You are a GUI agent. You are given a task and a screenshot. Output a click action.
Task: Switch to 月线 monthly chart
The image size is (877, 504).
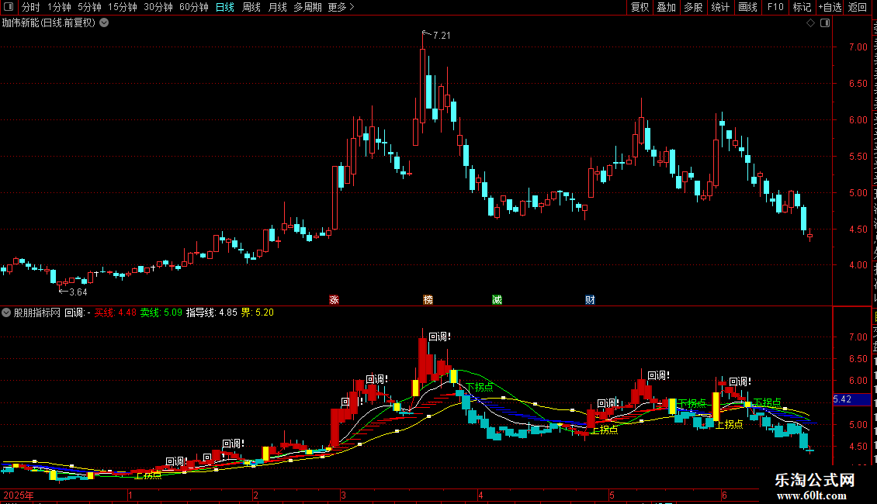click(277, 7)
